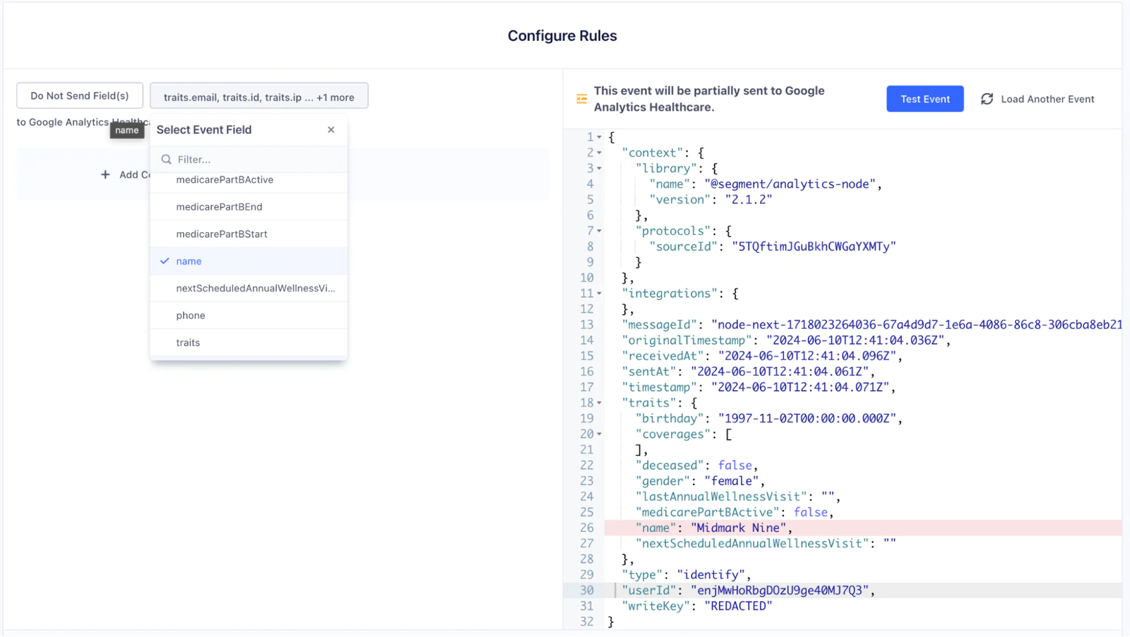Screen dimensions: 1130x637
Task: Open the Do Not Send Field(s) selector
Action: point(79,95)
